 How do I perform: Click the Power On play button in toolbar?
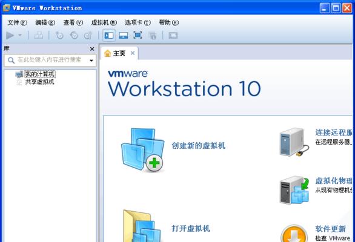10,36
